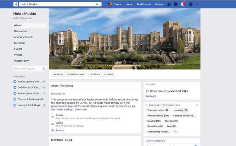Click the General group type icon
Viewport: 236px width, 146px height.
(53, 130)
